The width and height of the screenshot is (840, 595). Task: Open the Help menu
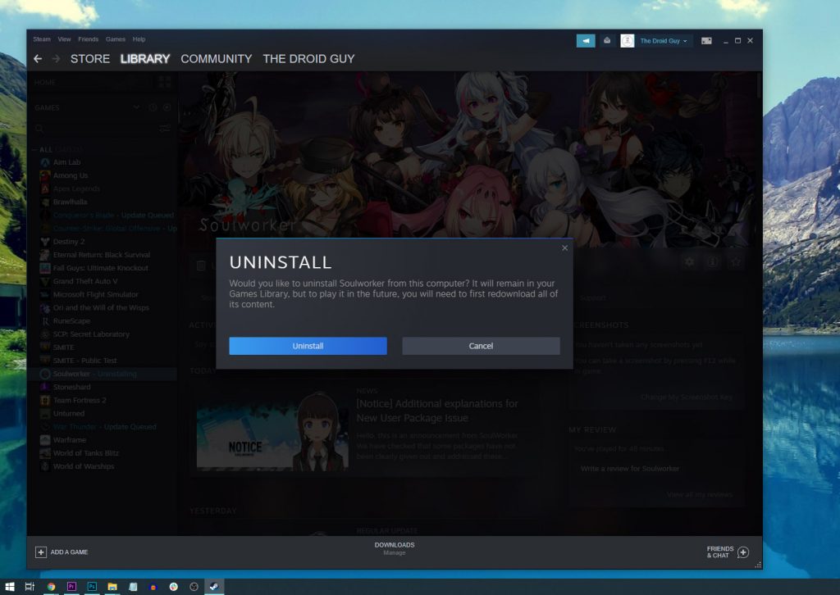pyautogui.click(x=139, y=39)
